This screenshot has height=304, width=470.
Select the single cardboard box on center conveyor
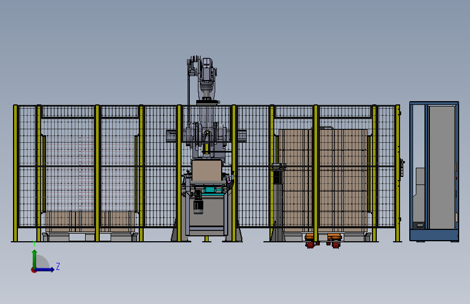pyautogui.click(x=207, y=170)
